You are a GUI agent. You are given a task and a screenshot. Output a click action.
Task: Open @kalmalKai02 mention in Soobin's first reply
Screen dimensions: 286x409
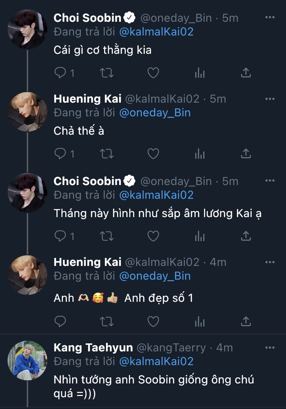[156, 32]
